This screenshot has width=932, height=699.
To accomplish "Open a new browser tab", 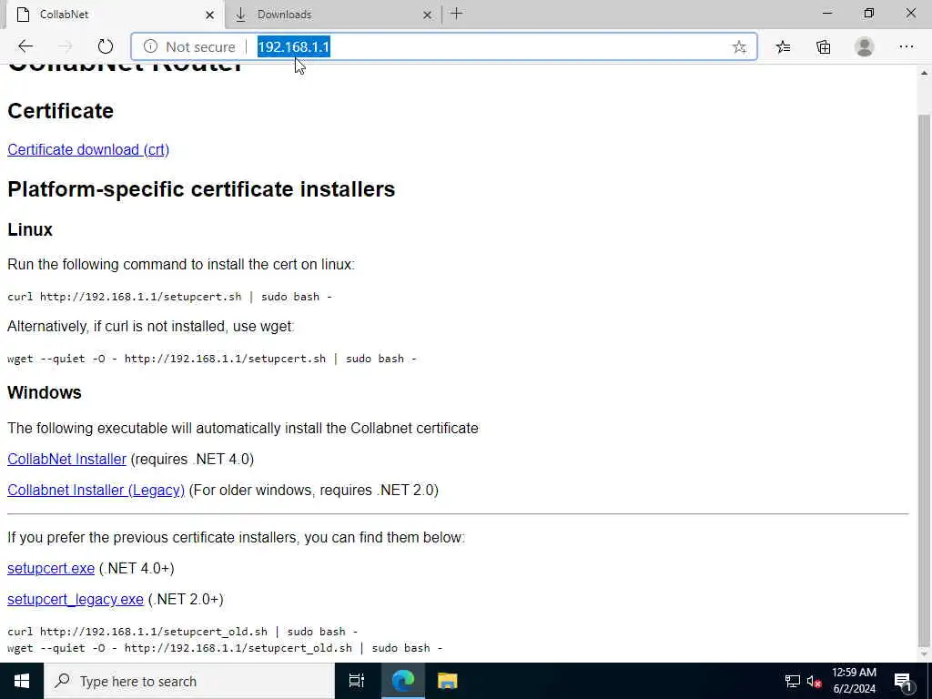I will point(457,14).
